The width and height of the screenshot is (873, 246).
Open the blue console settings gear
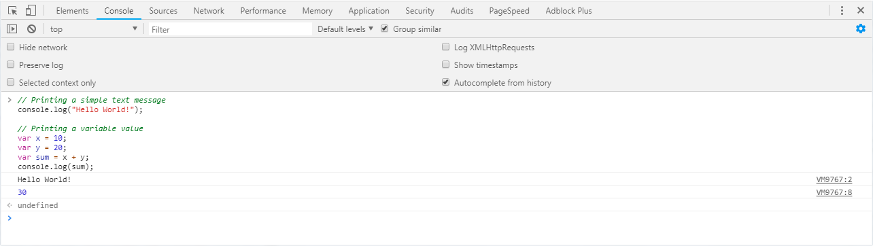[x=860, y=29]
